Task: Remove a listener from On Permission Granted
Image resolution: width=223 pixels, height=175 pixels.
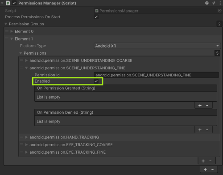Action: click(x=207, y=105)
